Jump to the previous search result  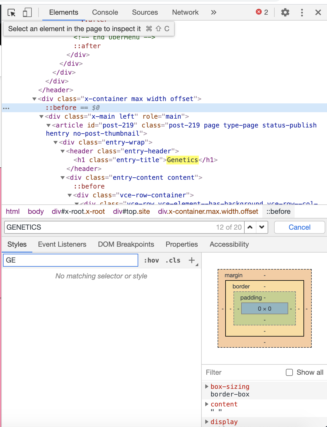point(250,227)
